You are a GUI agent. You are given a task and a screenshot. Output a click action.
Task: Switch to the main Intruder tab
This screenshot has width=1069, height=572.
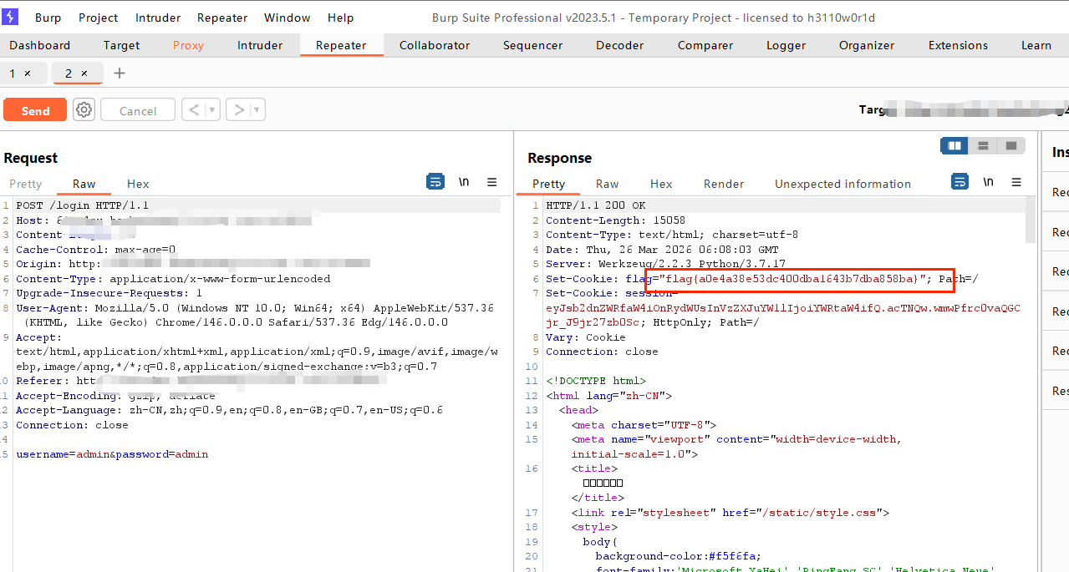(260, 45)
